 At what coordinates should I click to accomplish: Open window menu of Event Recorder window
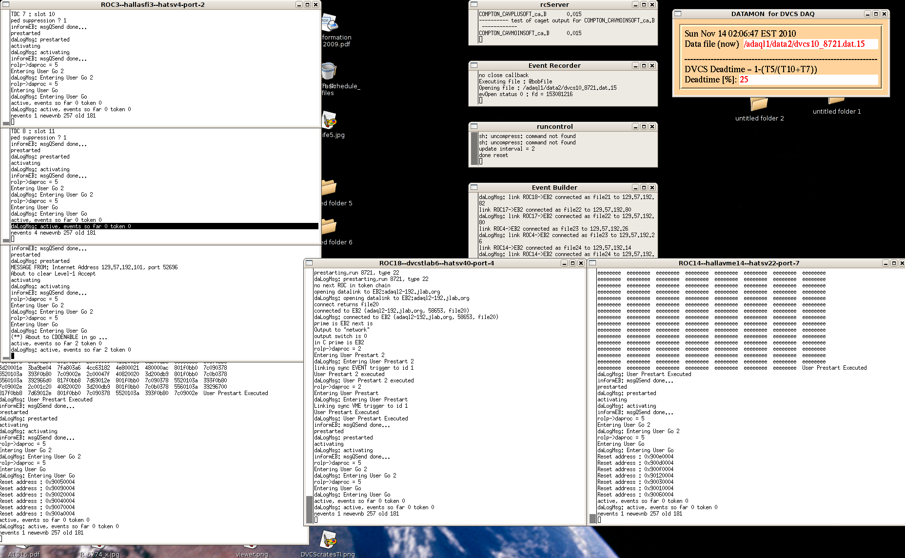tap(474, 65)
